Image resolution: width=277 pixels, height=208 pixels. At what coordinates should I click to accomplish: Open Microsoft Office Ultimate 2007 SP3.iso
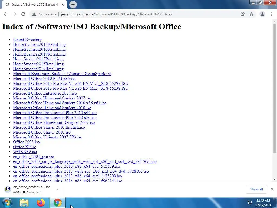coord(48,137)
